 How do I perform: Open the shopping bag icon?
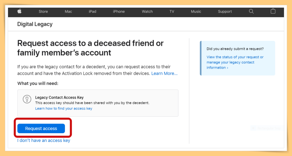(273, 11)
